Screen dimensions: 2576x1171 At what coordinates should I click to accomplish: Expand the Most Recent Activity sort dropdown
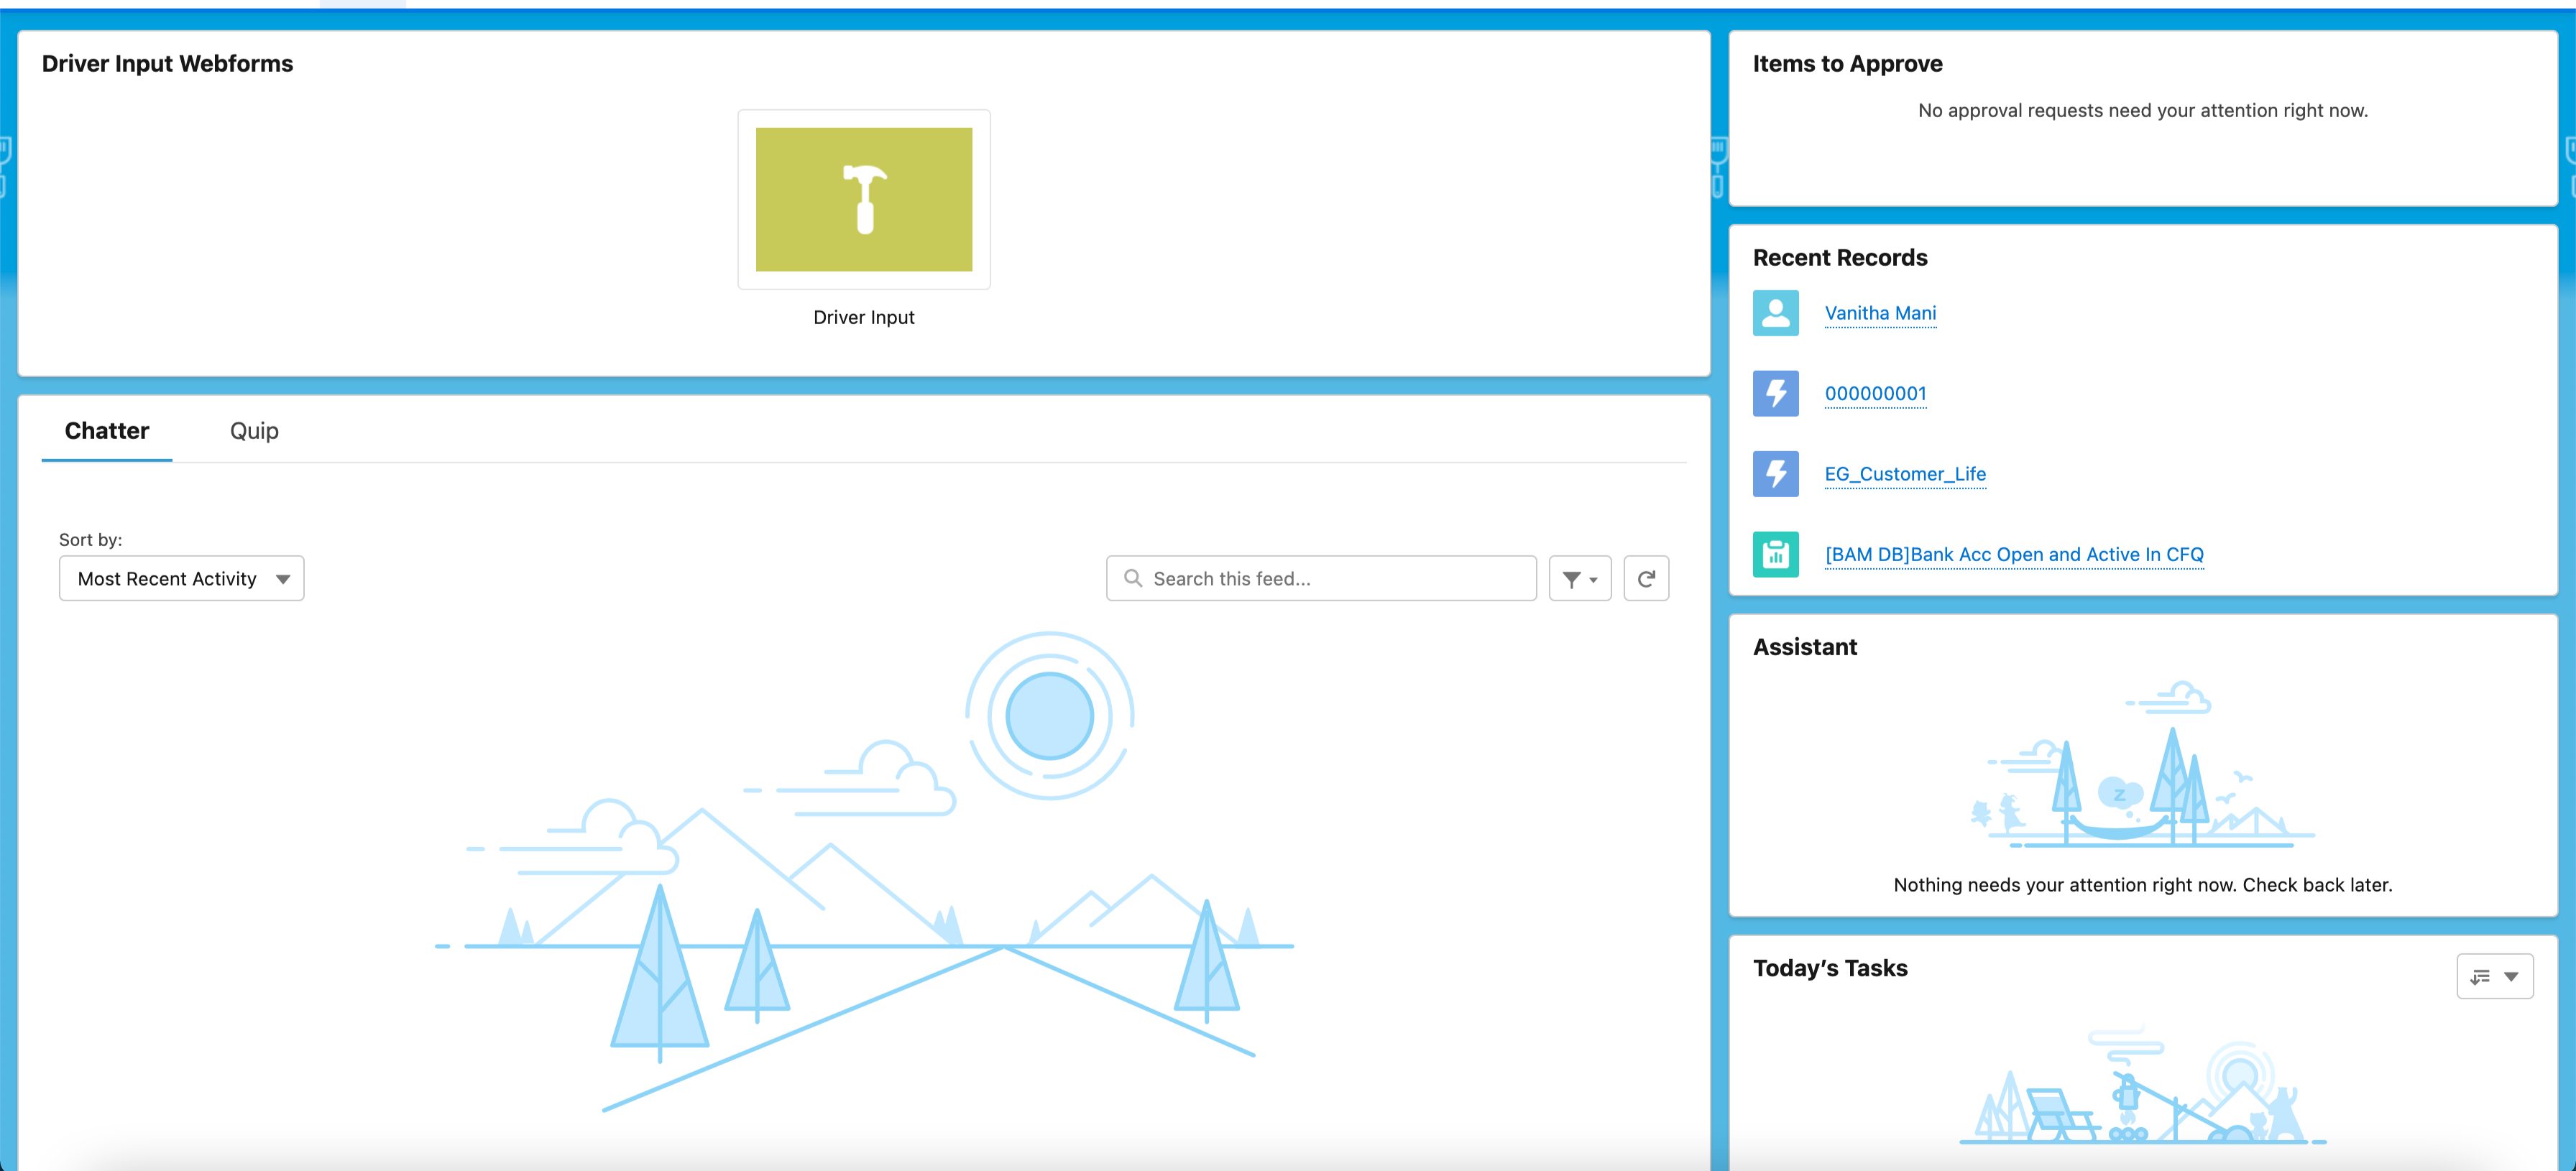coord(181,578)
